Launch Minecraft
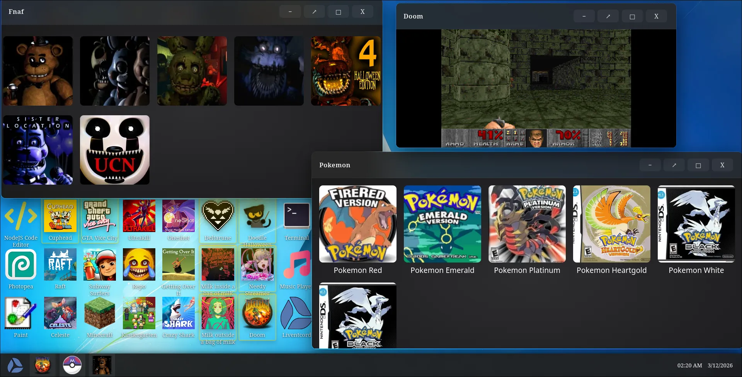742x377 pixels. pyautogui.click(x=99, y=313)
